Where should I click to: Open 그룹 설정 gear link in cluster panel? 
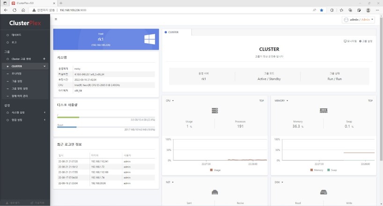point(366,41)
